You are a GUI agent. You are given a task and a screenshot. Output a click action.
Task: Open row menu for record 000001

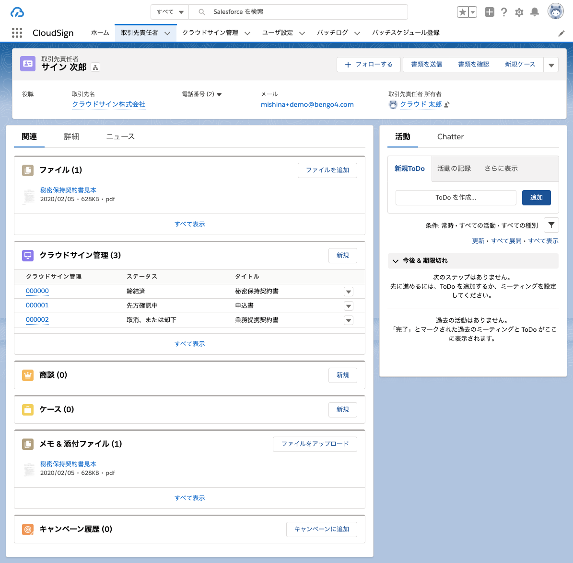click(x=349, y=306)
